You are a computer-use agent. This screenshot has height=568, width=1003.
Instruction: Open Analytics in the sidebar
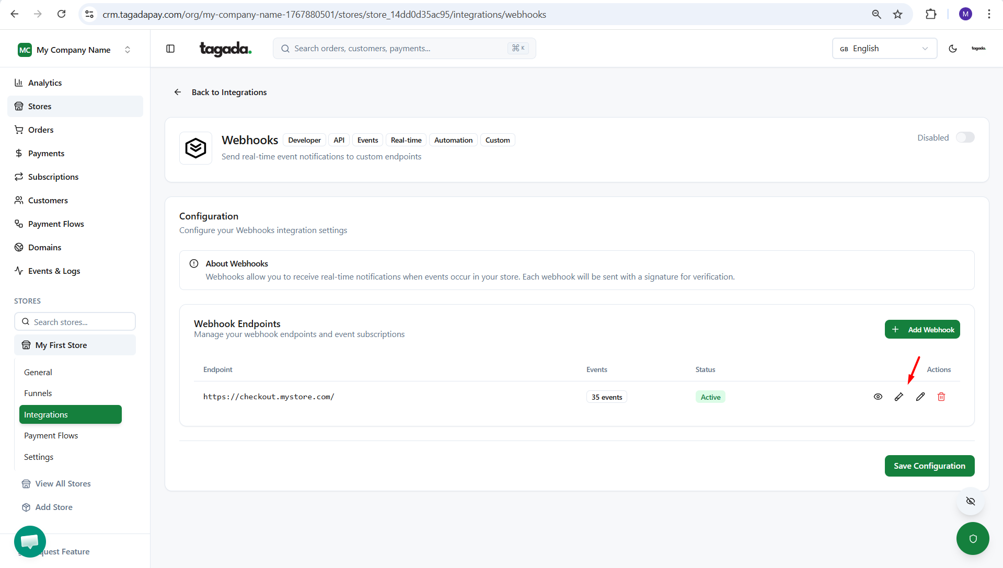click(x=45, y=83)
